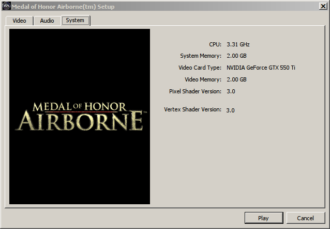Click the EA logo title icon
330x229 pixels.
pos(6,6)
